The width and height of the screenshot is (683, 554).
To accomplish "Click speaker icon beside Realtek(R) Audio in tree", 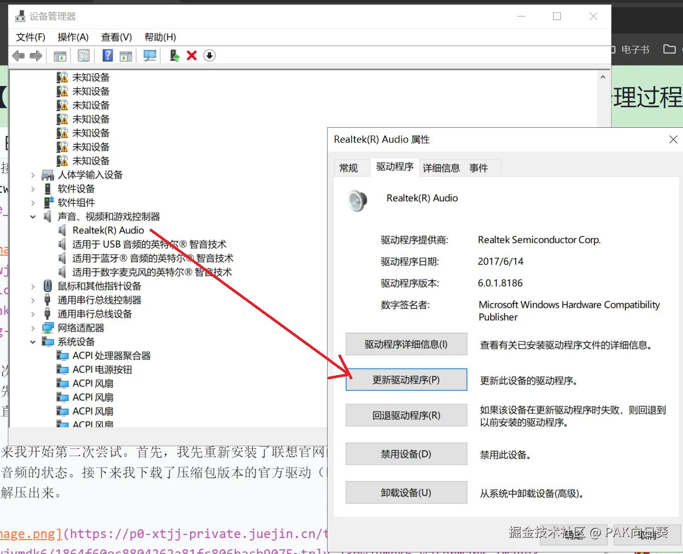I will (x=62, y=230).
